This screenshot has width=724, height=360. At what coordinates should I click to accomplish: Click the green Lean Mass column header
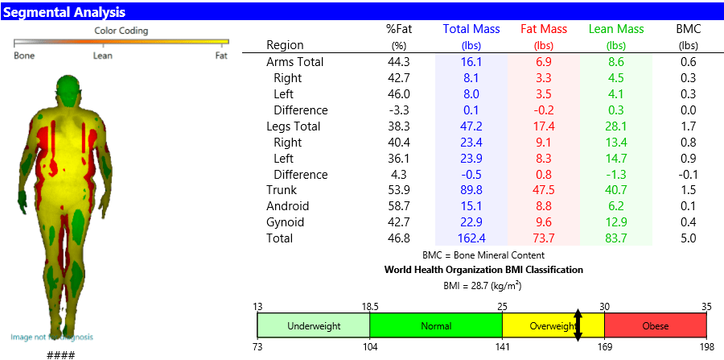pos(616,29)
